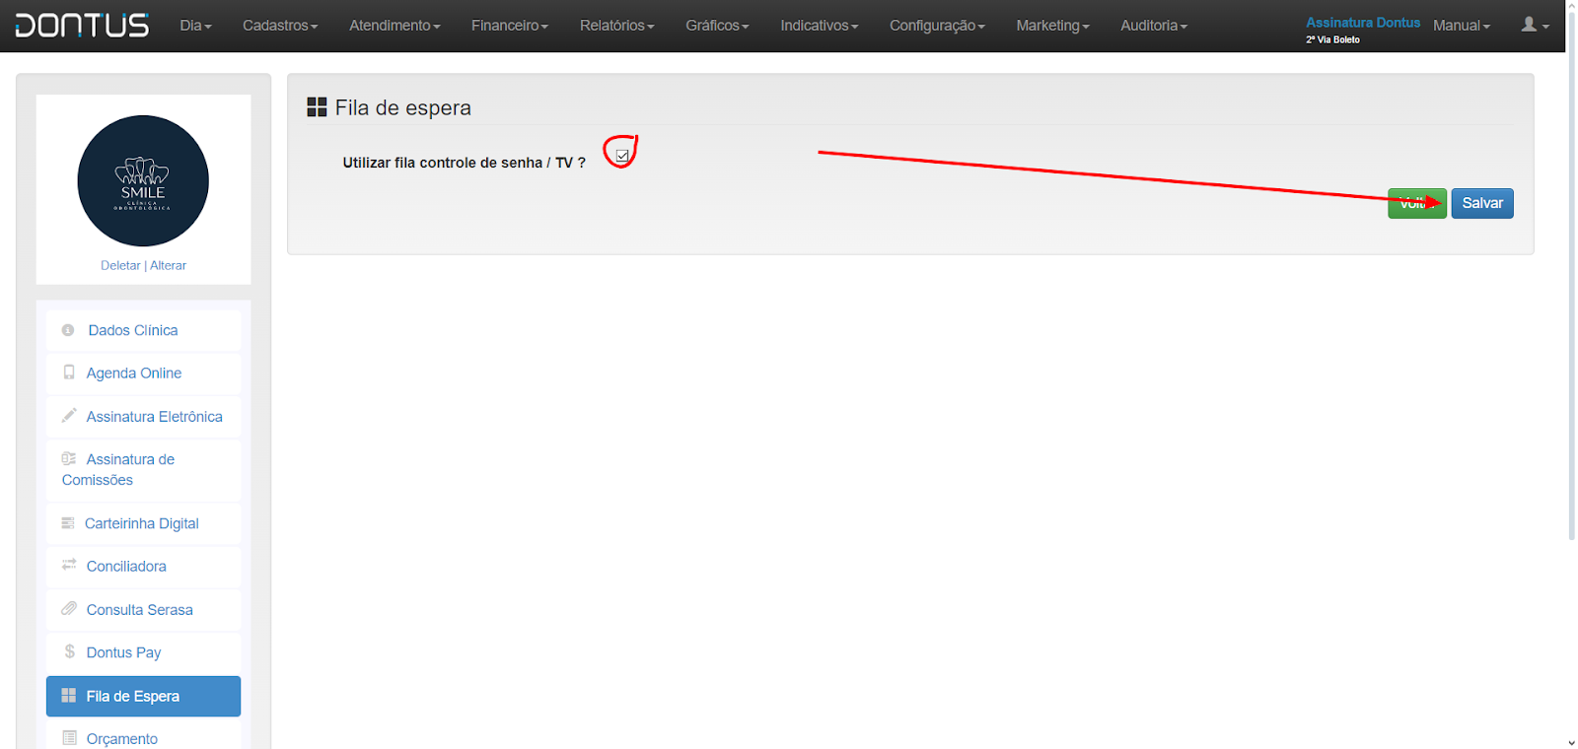Open the Auditoria menu

1154,26
